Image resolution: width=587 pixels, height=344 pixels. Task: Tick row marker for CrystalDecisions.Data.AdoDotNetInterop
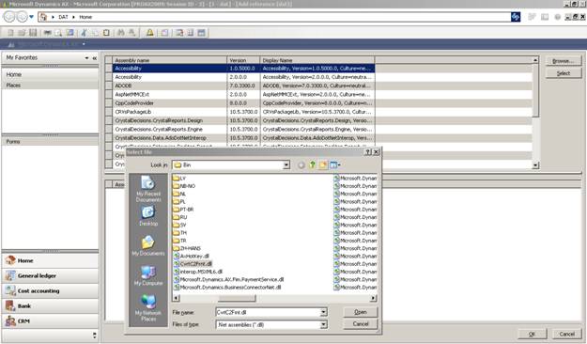(109, 138)
